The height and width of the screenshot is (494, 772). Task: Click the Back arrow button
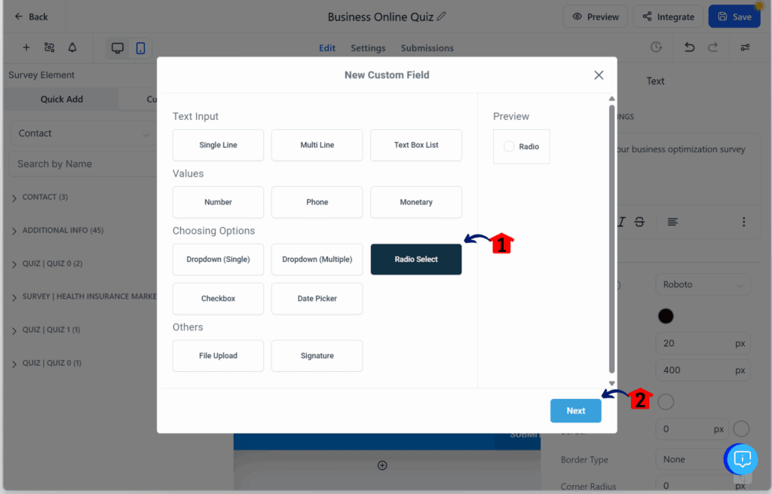30,17
